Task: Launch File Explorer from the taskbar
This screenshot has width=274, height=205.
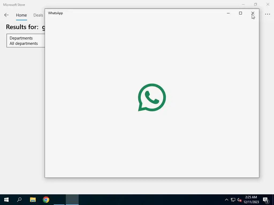Action: pos(33,200)
